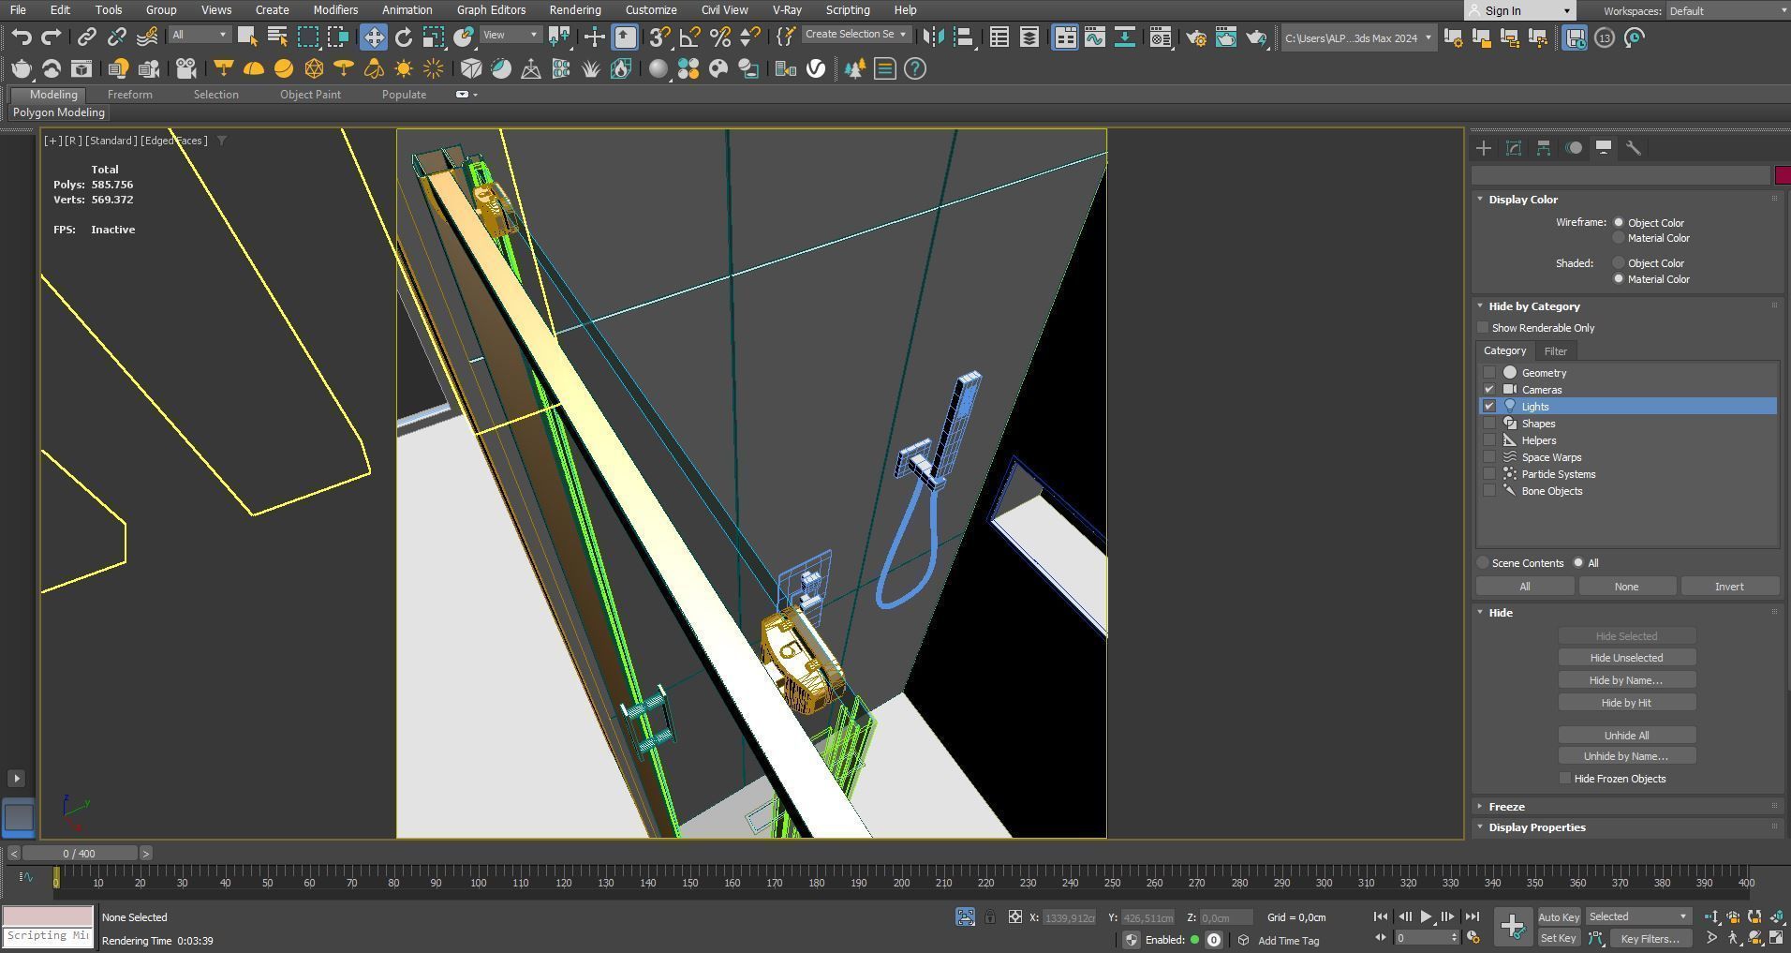
Task: Click the Select and Link icon
Action: (87, 37)
